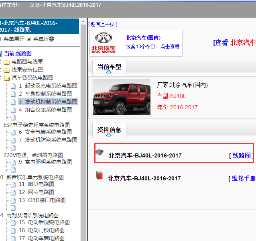The height and width of the screenshot is (241, 256).
Task: Click the page icon of 室内照明系统电路图
Action: 13,162
